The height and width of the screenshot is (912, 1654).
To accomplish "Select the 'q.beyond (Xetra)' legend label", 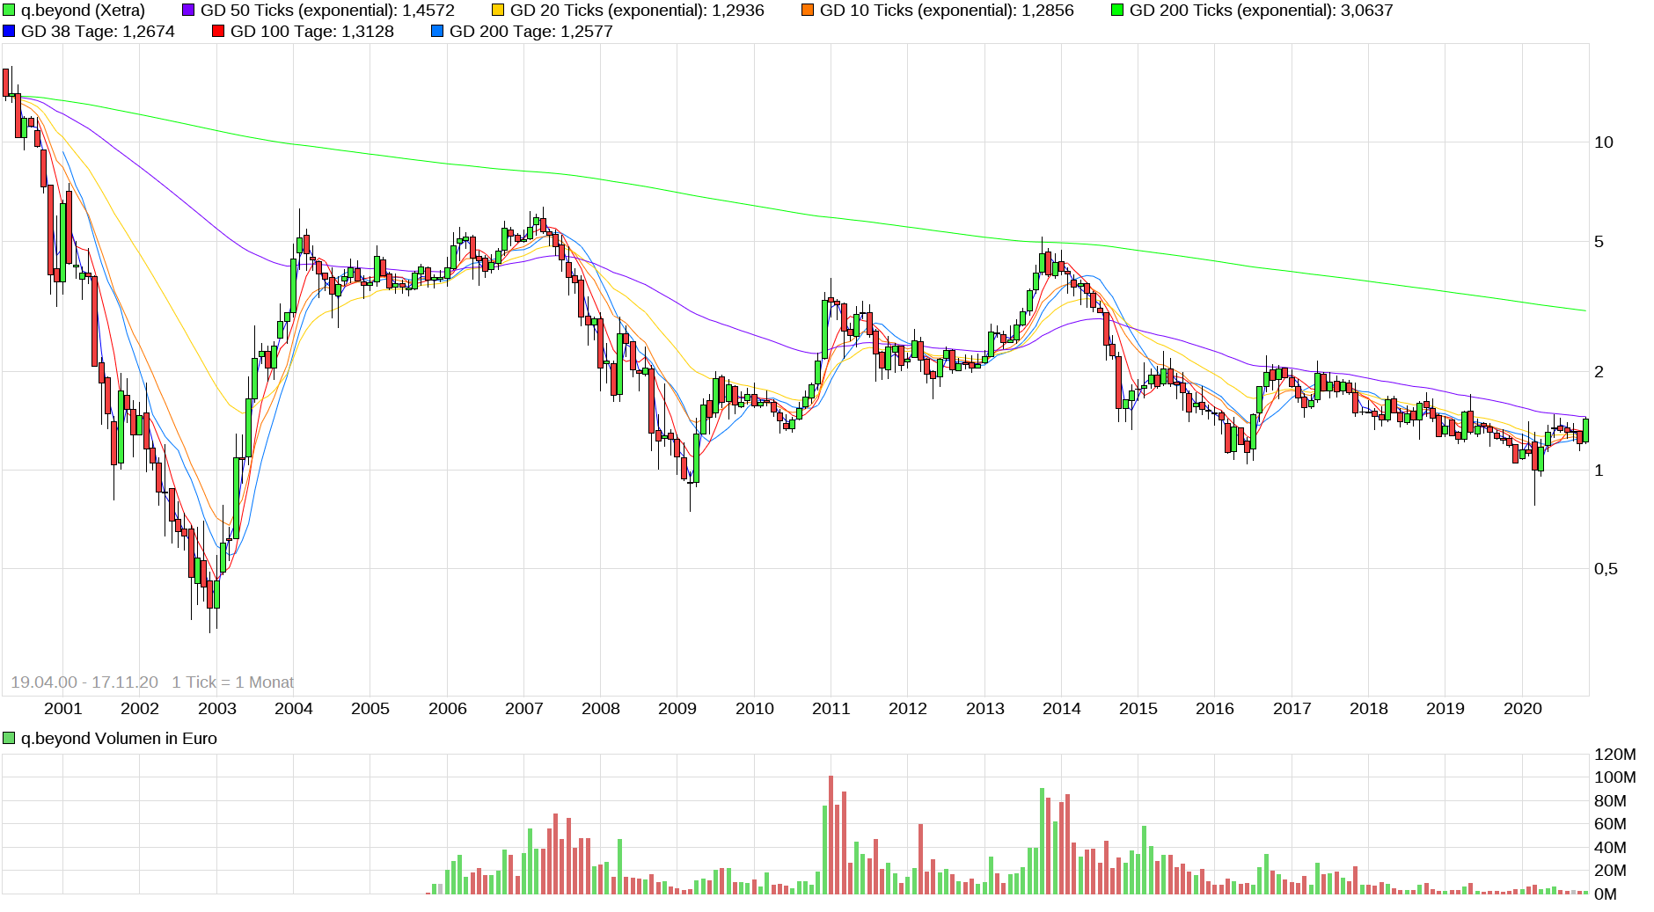I will click(83, 11).
